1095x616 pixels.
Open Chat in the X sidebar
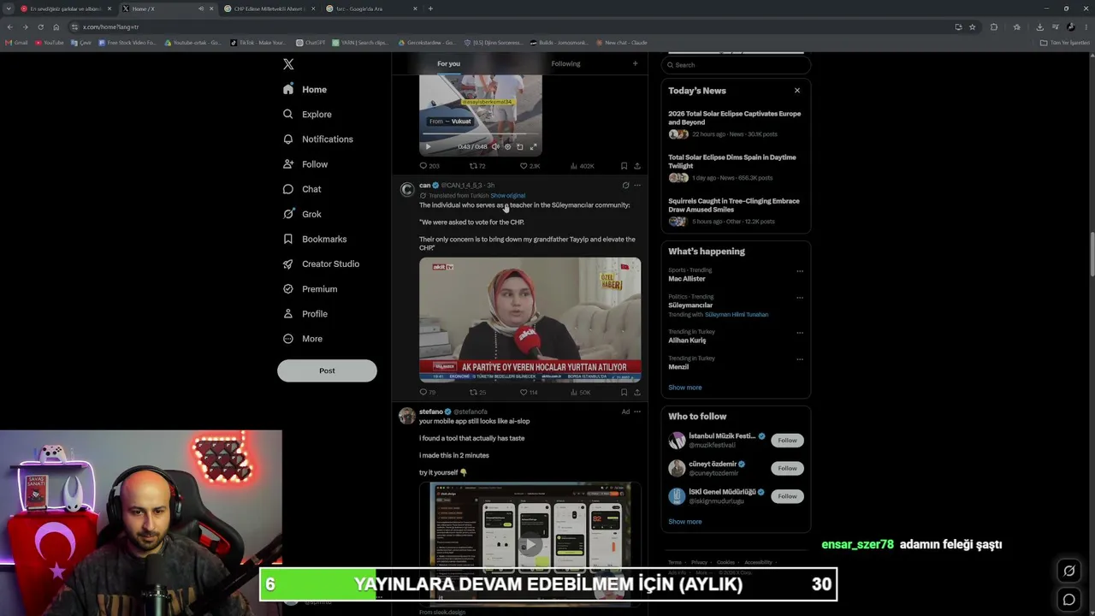pyautogui.click(x=302, y=189)
